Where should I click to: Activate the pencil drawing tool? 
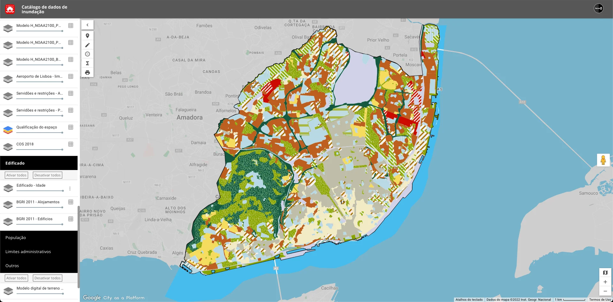pyautogui.click(x=87, y=45)
